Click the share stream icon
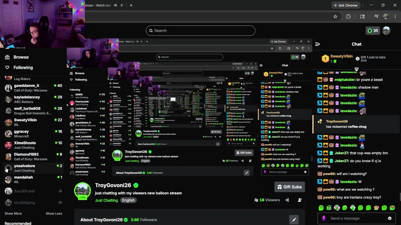Image resolution: width=401 pixels, height=225 pixels. (287, 200)
